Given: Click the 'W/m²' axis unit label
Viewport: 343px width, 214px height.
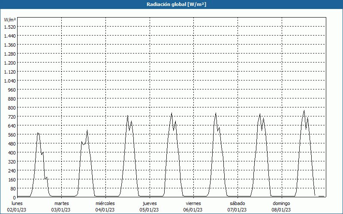Looking at the screenshot, I should coord(10,20).
